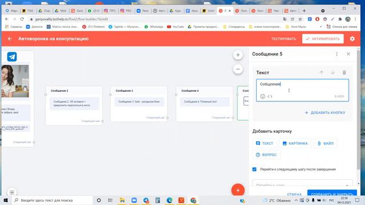The width and height of the screenshot is (365, 205).
Task: Click Сообщение 2 next-step connector dot
Action: [103, 121]
